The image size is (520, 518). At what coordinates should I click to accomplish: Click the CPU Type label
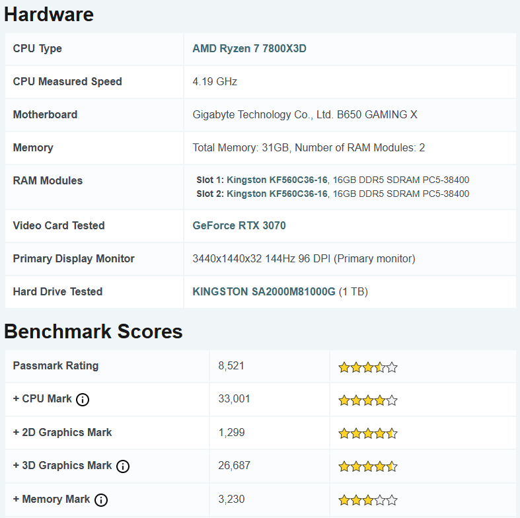[37, 48]
